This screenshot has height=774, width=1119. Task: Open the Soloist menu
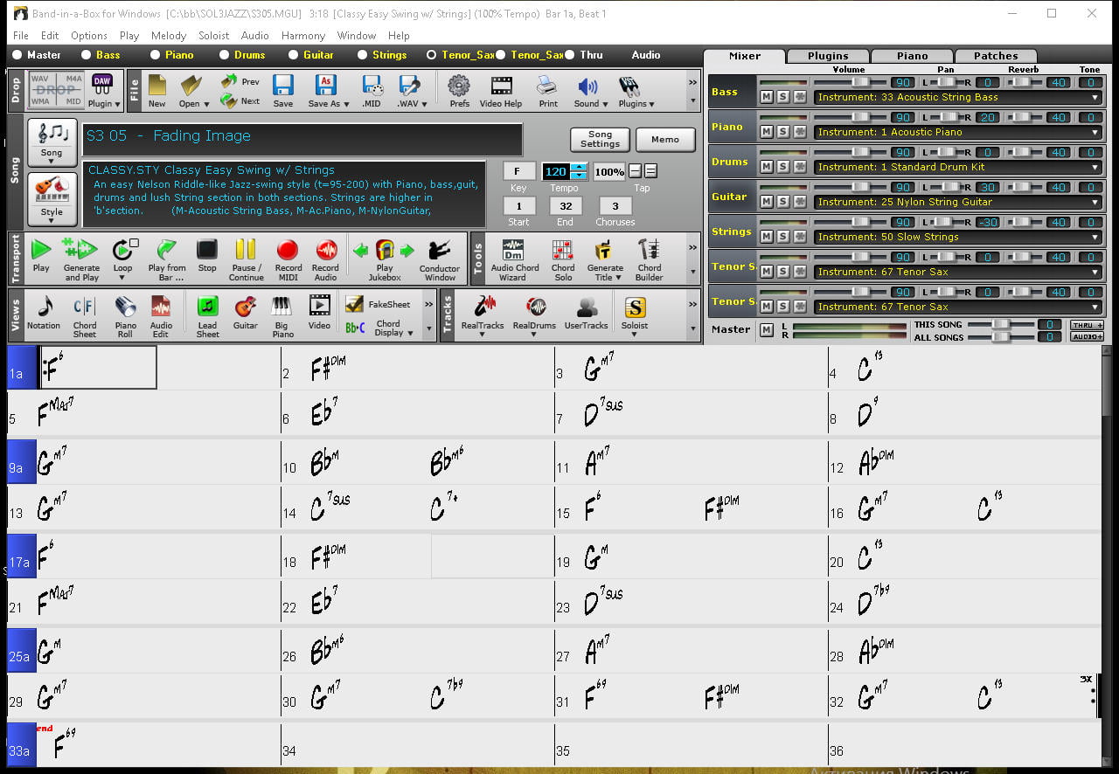pos(213,36)
